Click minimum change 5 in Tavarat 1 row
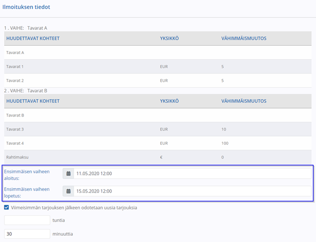The width and height of the screenshot is (316, 242). [x=223, y=67]
